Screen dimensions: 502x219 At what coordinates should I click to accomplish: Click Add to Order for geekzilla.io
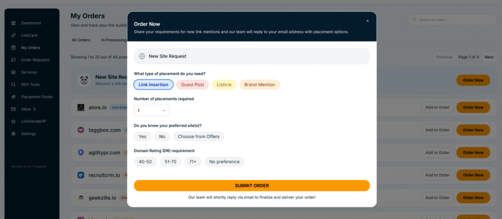(x=437, y=197)
